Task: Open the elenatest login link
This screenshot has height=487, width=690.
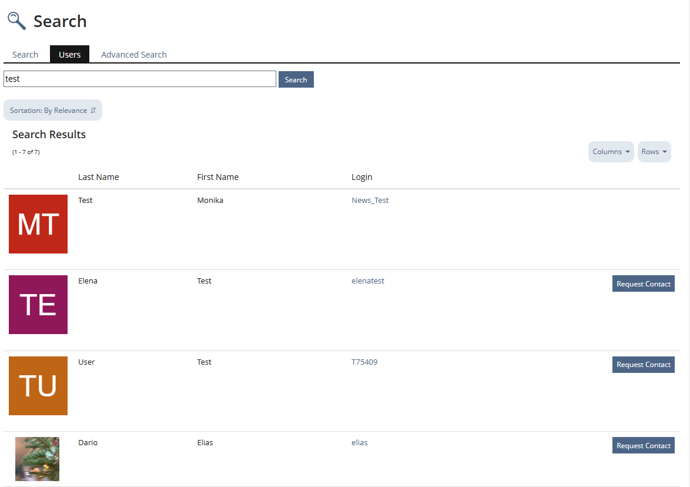Action: (x=368, y=281)
